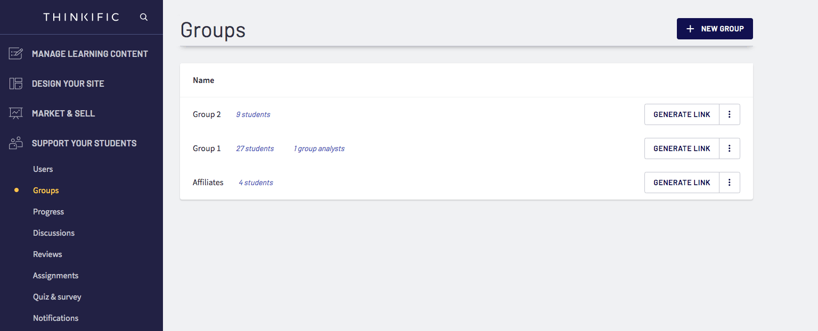The width and height of the screenshot is (818, 331).
Task: Click the Thinkific logo
Action: (x=81, y=16)
